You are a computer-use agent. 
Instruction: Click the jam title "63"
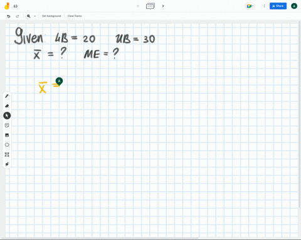coord(16,6)
